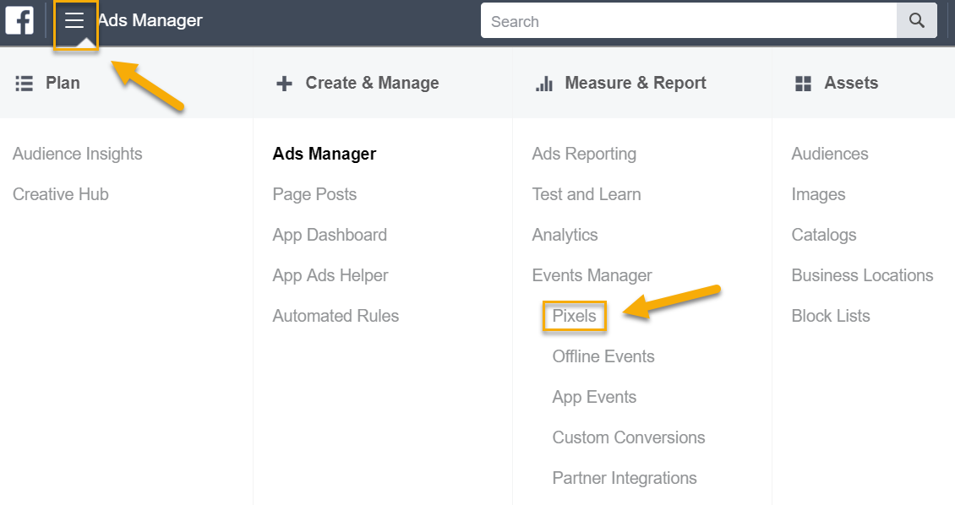
Task: Focus the Search input field
Action: point(689,20)
